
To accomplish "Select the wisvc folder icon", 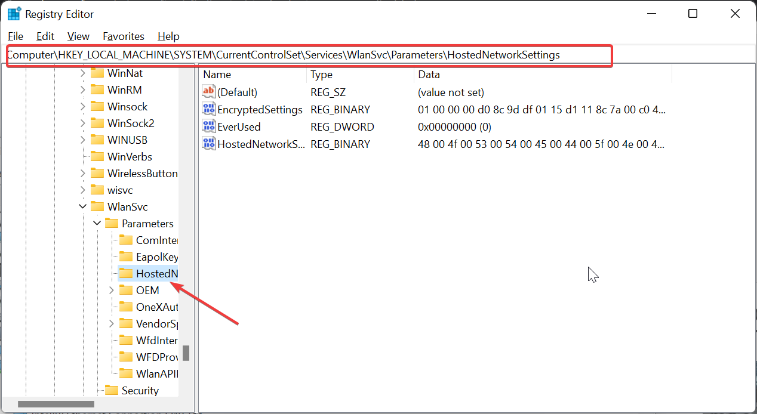I will [97, 190].
